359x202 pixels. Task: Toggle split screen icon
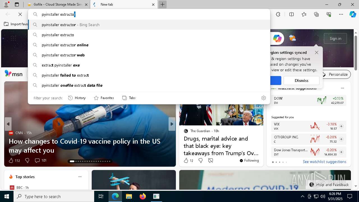tap(291, 14)
